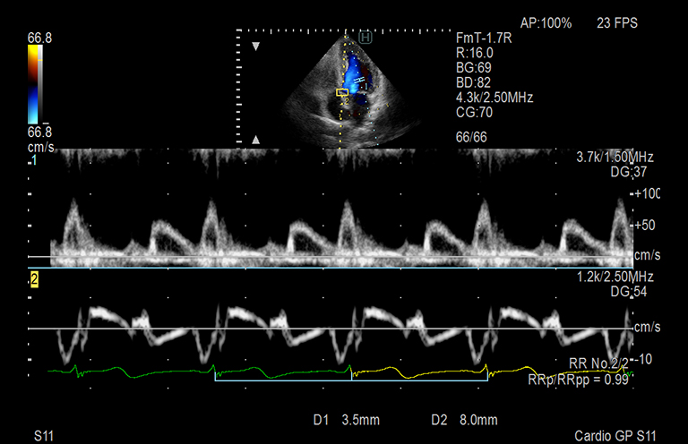688x444 pixels.
Task: Click the 23 FPS frame rate readout
Action: pos(617,23)
